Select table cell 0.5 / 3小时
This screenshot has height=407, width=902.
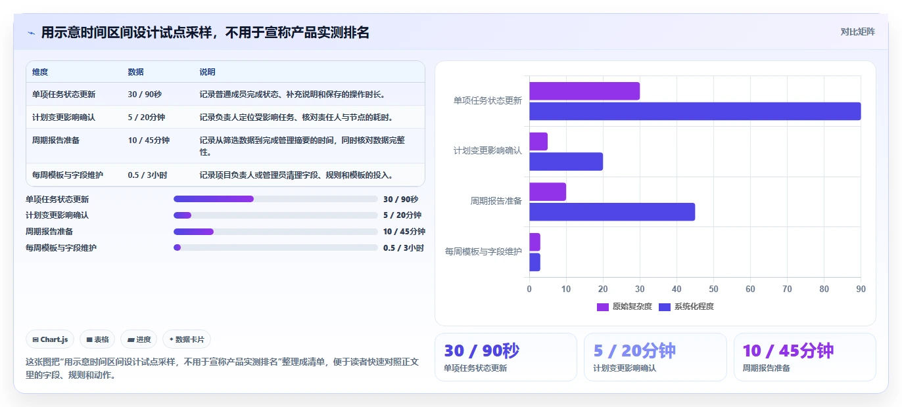(147, 175)
